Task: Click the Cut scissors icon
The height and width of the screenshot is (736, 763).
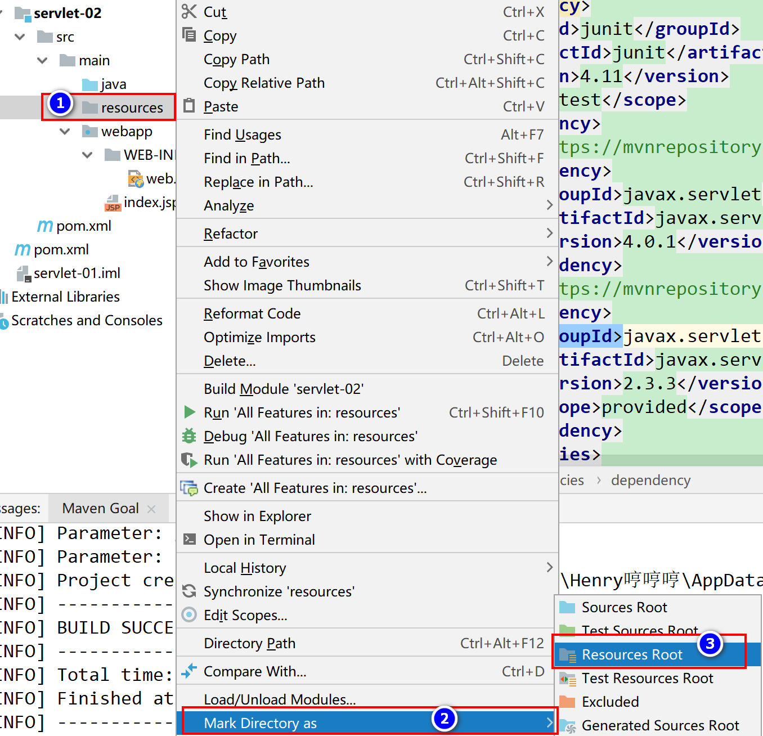Action: click(189, 11)
